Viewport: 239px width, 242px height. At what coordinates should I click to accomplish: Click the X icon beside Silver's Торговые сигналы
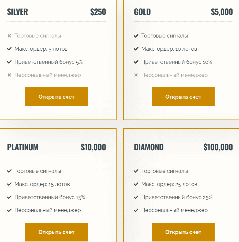click(x=9, y=36)
